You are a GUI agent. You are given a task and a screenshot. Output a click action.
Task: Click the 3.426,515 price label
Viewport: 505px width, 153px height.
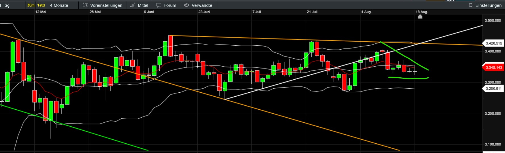pos(493,43)
